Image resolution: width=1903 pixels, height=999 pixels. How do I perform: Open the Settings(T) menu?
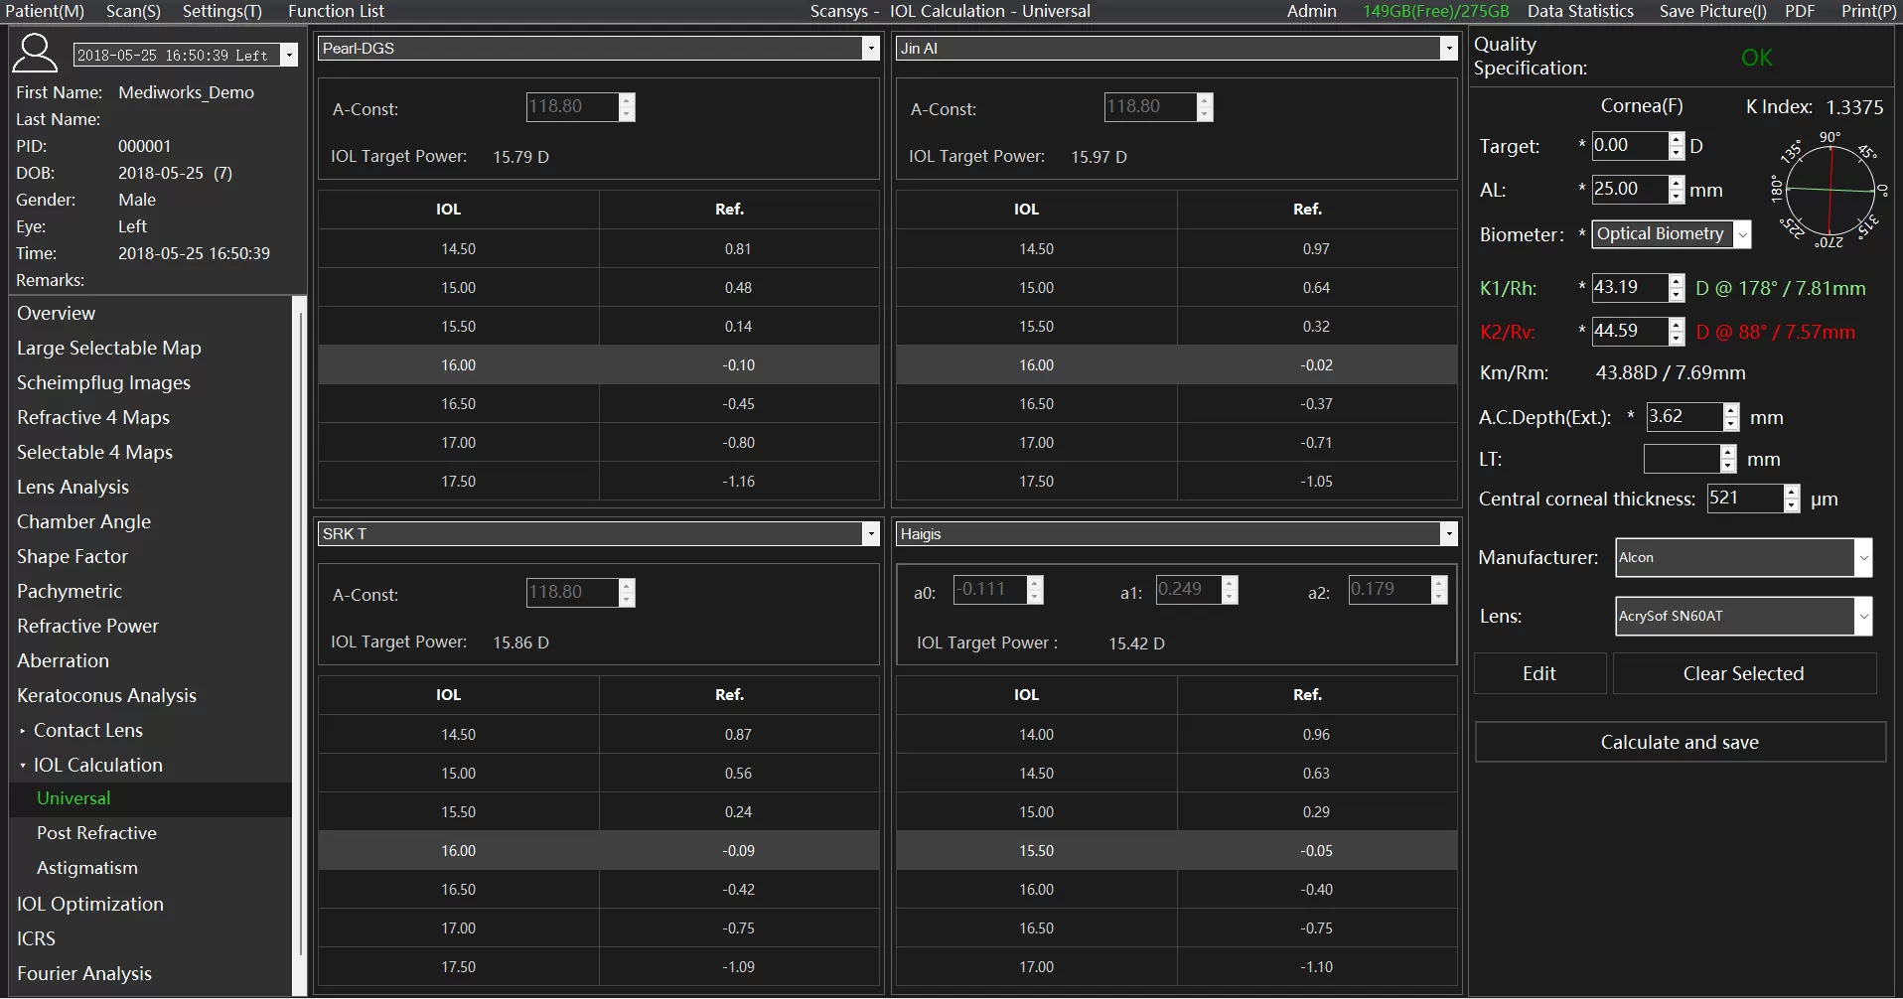(221, 11)
